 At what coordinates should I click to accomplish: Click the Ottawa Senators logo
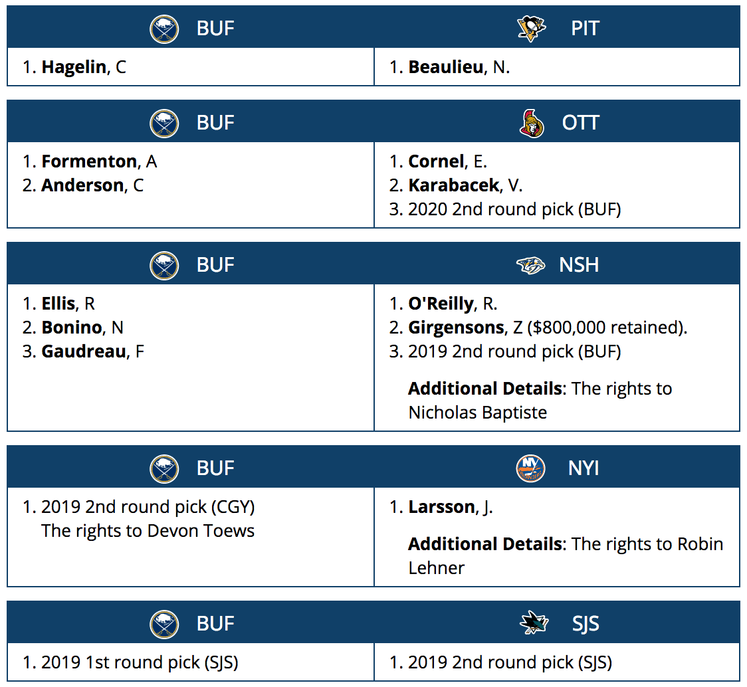[x=531, y=124]
